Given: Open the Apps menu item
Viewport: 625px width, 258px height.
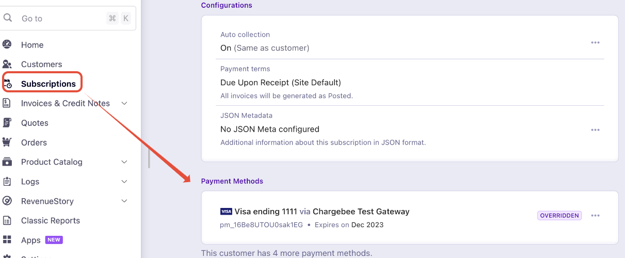Looking at the screenshot, I should [31, 240].
